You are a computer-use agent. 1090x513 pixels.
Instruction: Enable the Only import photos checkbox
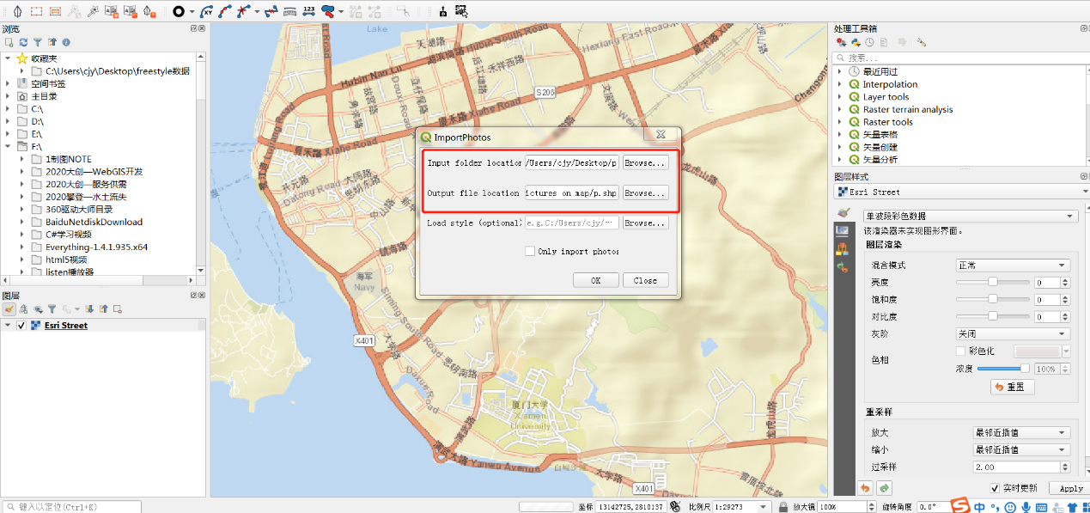(x=530, y=251)
